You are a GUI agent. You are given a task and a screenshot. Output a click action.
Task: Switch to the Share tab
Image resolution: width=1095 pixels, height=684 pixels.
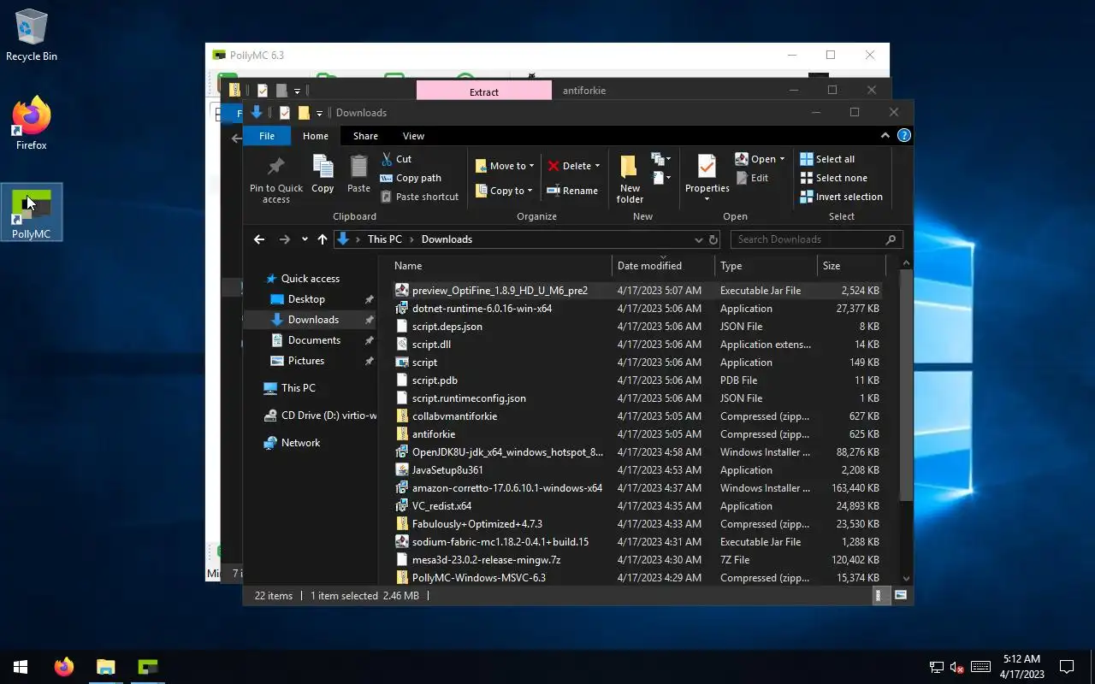365,136
